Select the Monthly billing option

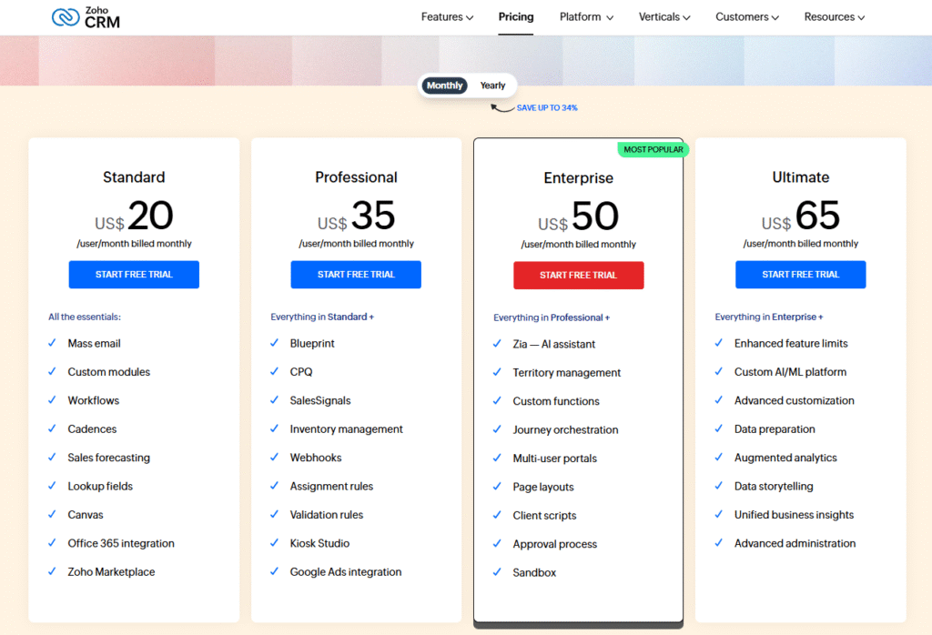coord(444,85)
